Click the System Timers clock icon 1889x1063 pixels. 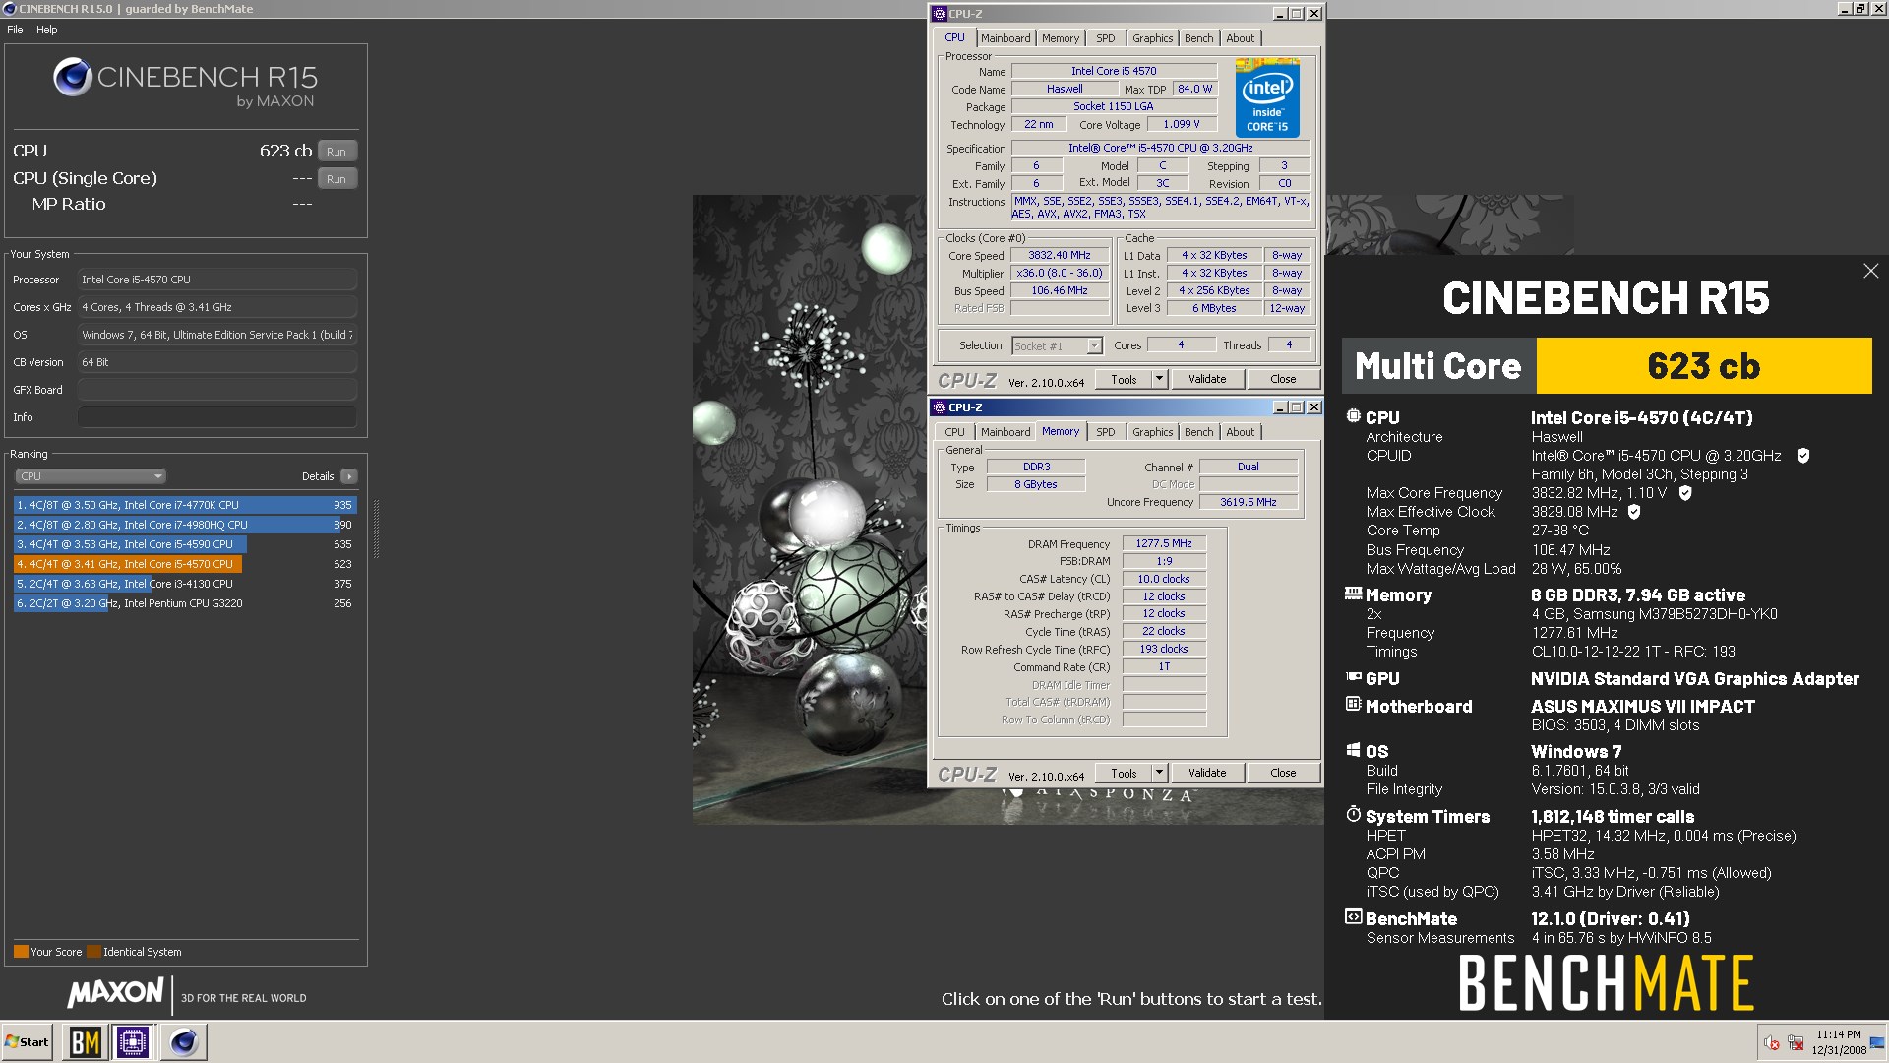click(1354, 815)
